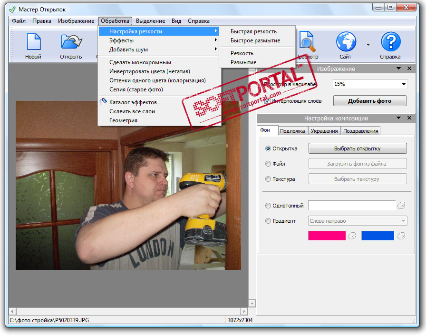Click the white solid color field
Screen dimensions: 426x336
coord(352,206)
